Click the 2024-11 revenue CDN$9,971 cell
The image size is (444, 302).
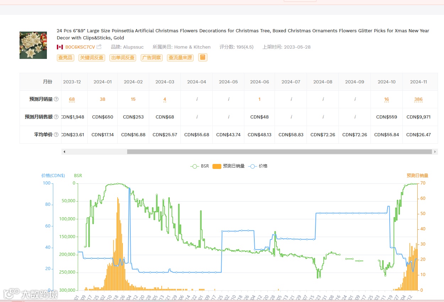(x=418, y=117)
